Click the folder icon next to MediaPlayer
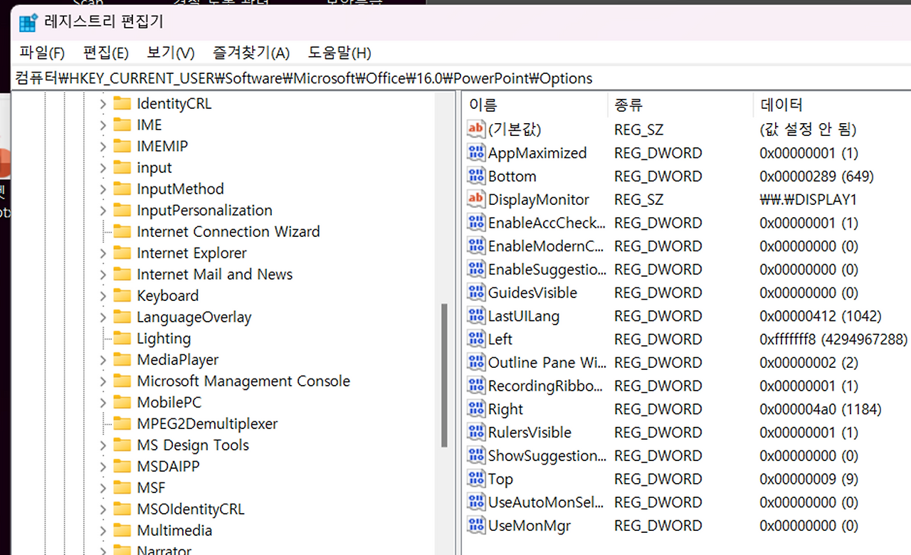The width and height of the screenshot is (911, 555). [122, 359]
